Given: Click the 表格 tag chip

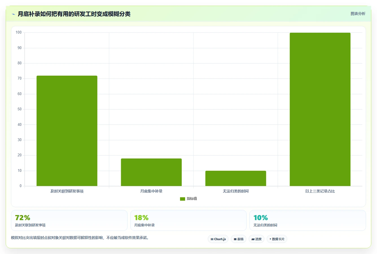Looking at the screenshot, I should 238,239.
